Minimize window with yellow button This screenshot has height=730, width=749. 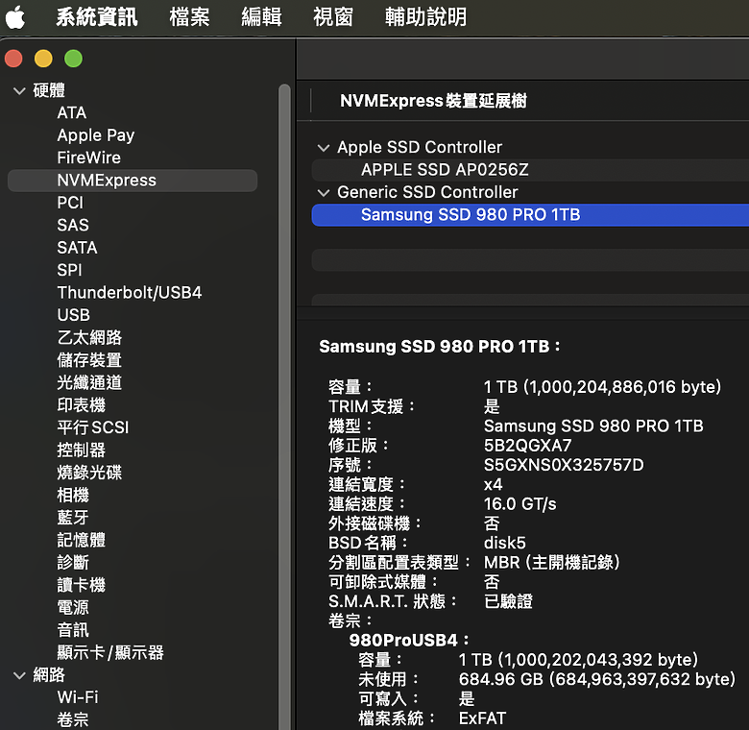pos(43,59)
